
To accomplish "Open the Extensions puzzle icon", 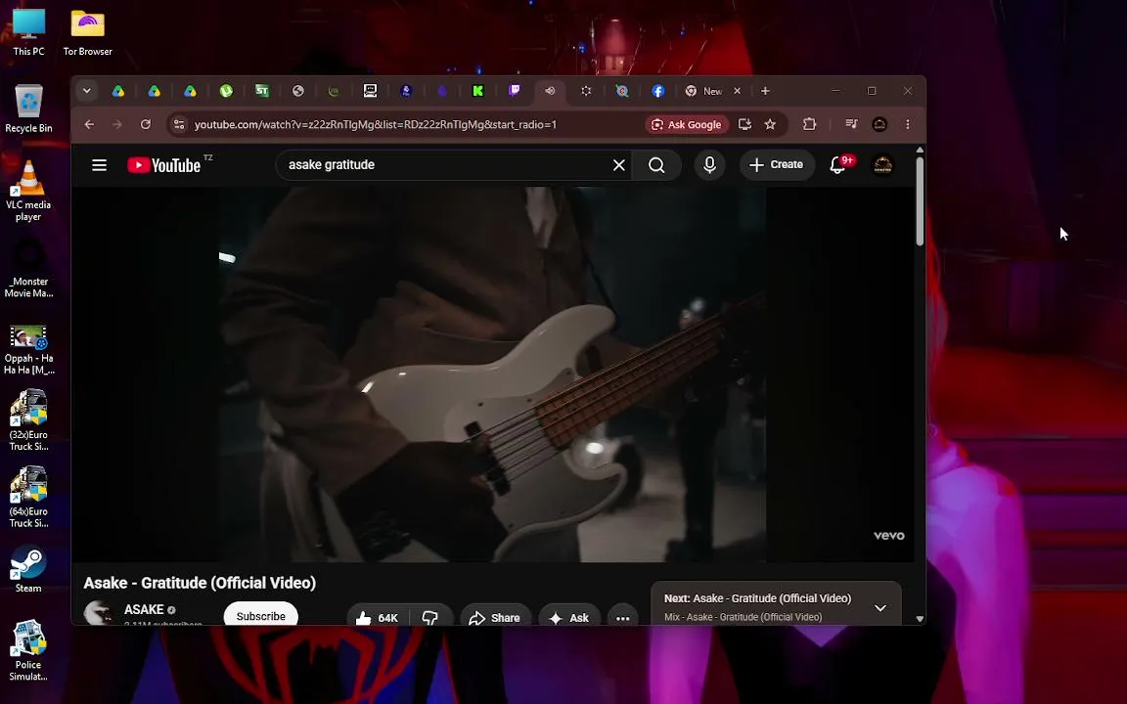I will point(809,124).
